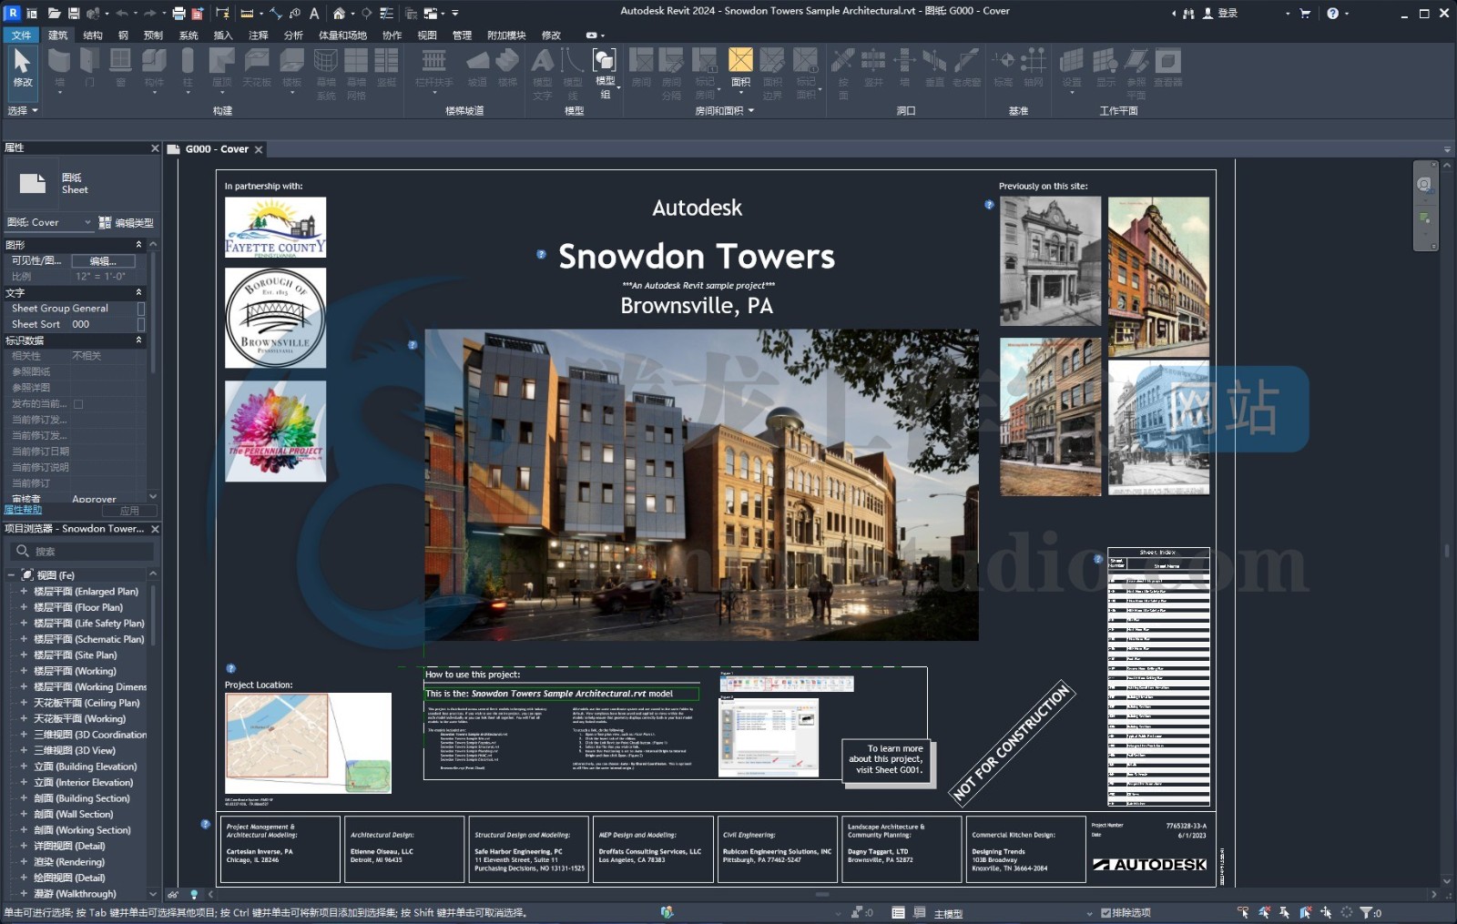Click the reveal hidden elements lightbulb icon
Screen dimensions: 1457x924
click(193, 895)
